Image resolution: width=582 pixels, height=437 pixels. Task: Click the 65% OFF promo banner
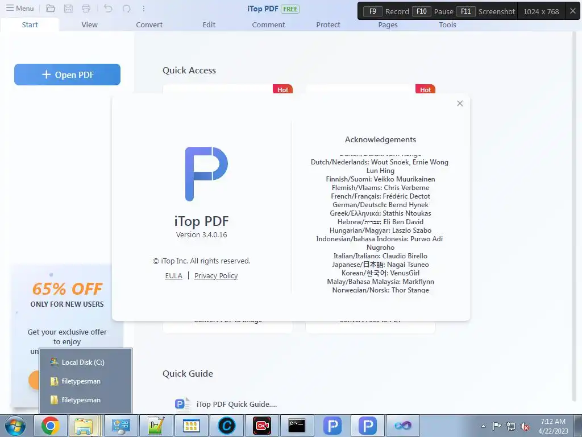(67, 289)
